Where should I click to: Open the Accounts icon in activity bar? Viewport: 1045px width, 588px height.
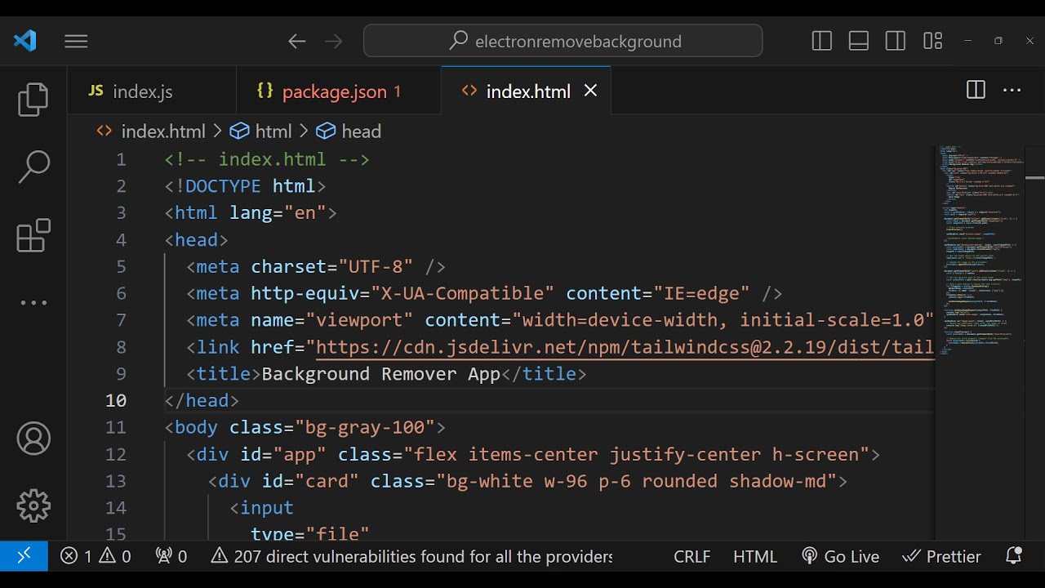[x=33, y=439]
